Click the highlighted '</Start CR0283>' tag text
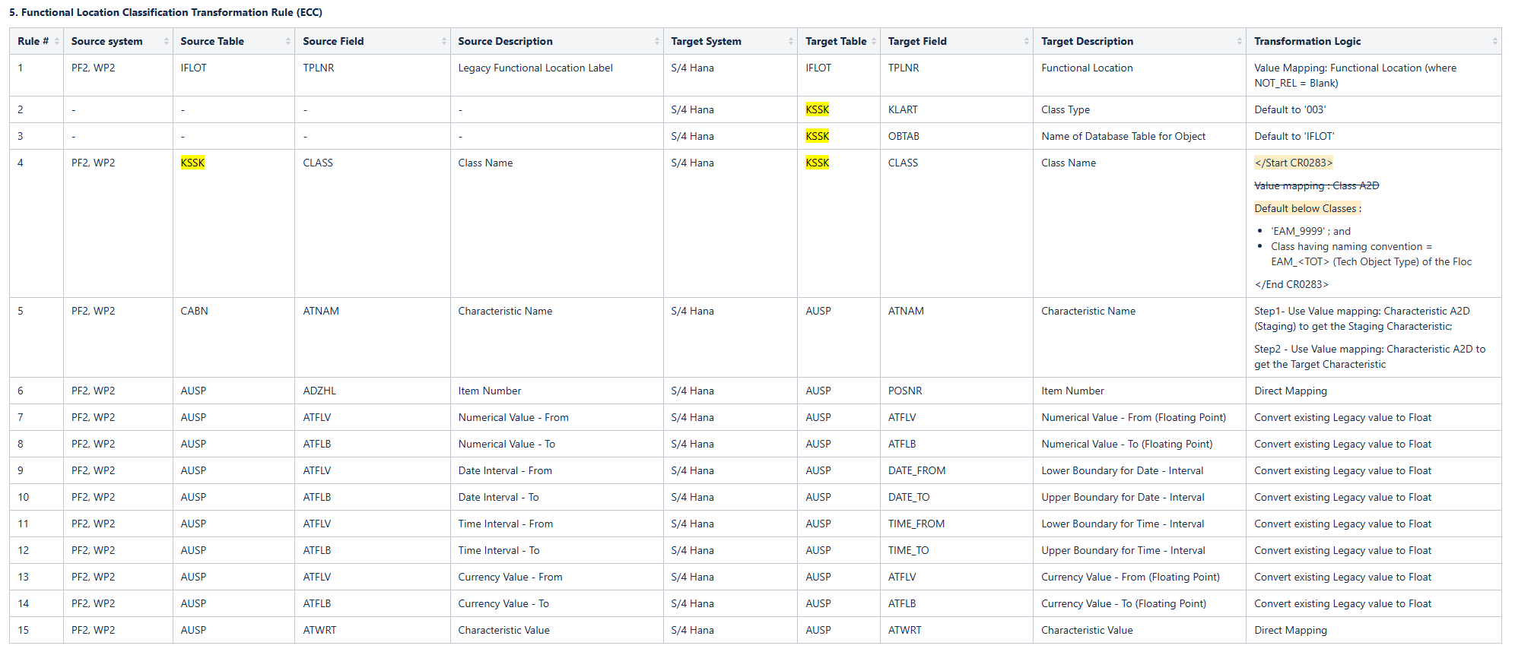This screenshot has height=655, width=1515. tap(1293, 163)
